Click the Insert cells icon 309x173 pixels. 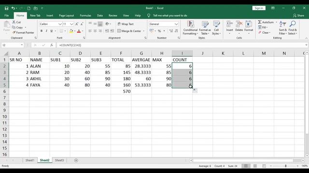click(230, 25)
